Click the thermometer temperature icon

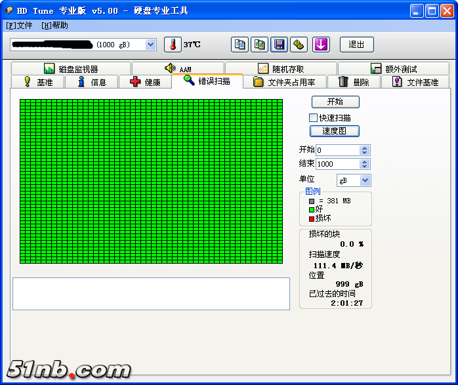tap(173, 45)
